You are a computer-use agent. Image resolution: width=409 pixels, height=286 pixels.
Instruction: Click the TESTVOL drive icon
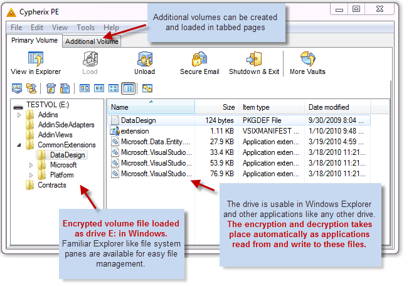point(18,107)
